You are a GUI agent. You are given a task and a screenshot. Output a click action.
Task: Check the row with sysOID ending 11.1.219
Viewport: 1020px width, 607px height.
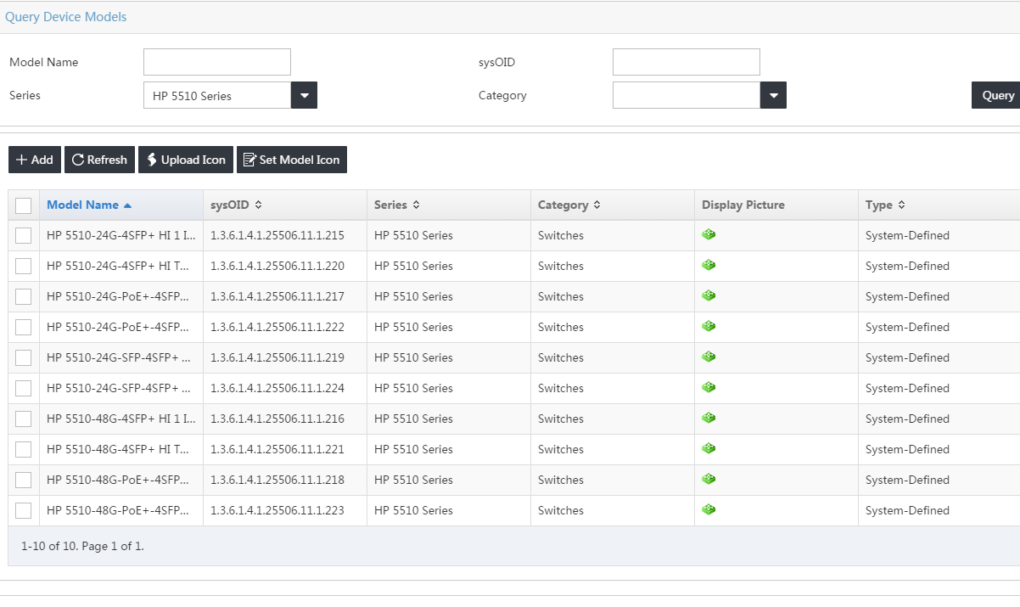click(24, 357)
